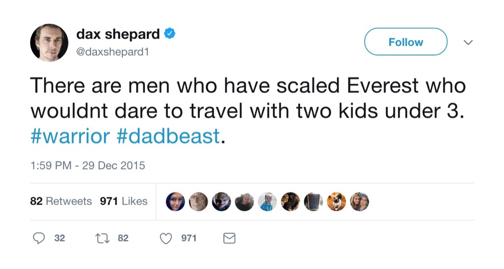
Task: Open the #warrior hashtag link
Action: [x=70, y=136]
